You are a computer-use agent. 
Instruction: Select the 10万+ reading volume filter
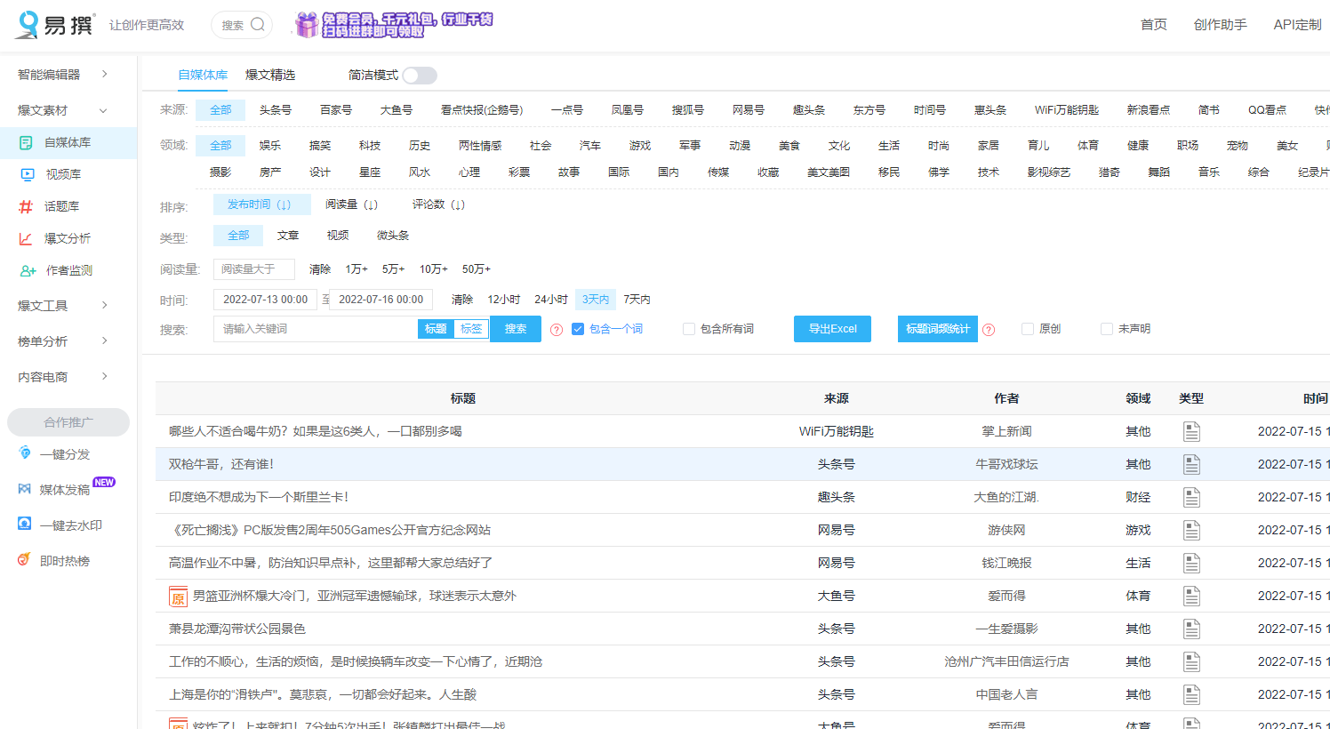[434, 268]
